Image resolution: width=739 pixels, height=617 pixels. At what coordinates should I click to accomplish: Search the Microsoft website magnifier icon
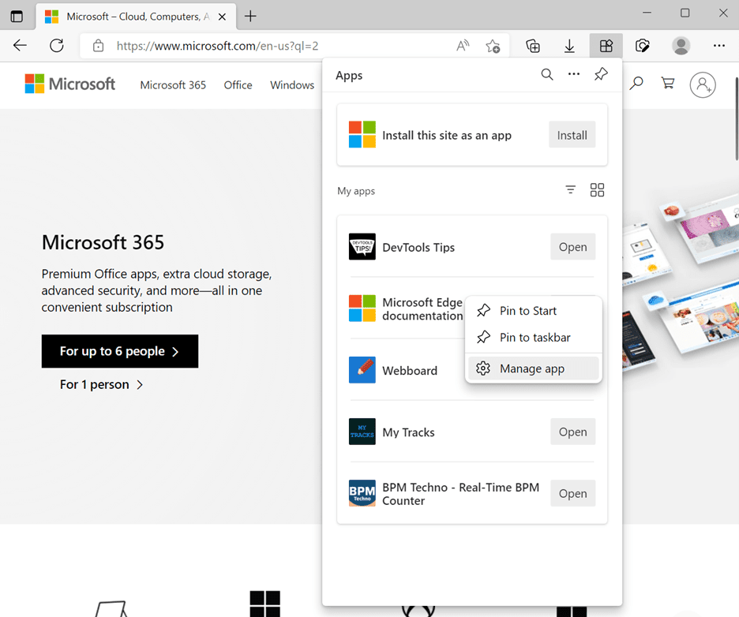point(636,84)
